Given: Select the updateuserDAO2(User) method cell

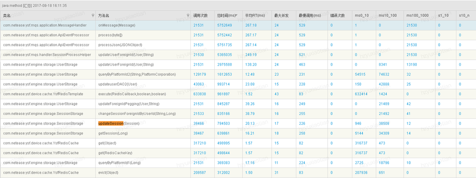Looking at the screenshot, I should [118, 84].
